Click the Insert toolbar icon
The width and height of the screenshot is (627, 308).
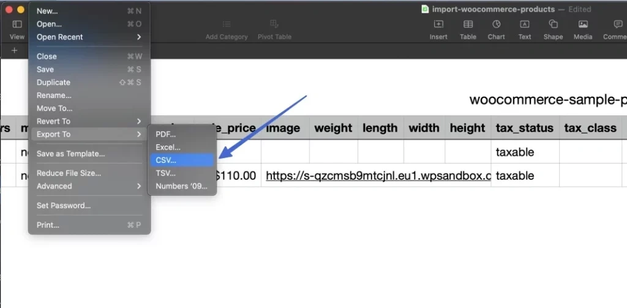tap(438, 24)
